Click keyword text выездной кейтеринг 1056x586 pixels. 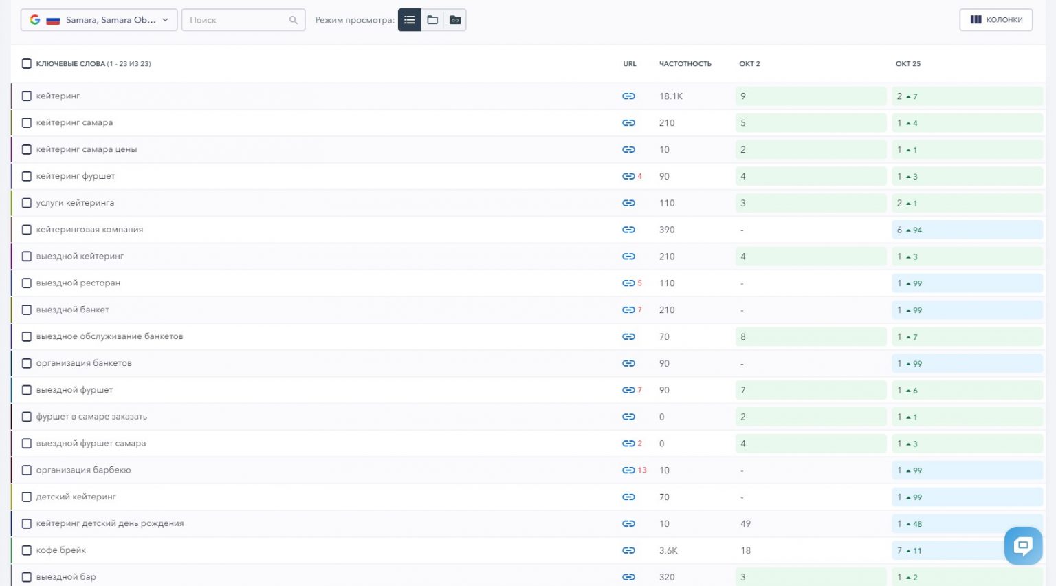80,257
